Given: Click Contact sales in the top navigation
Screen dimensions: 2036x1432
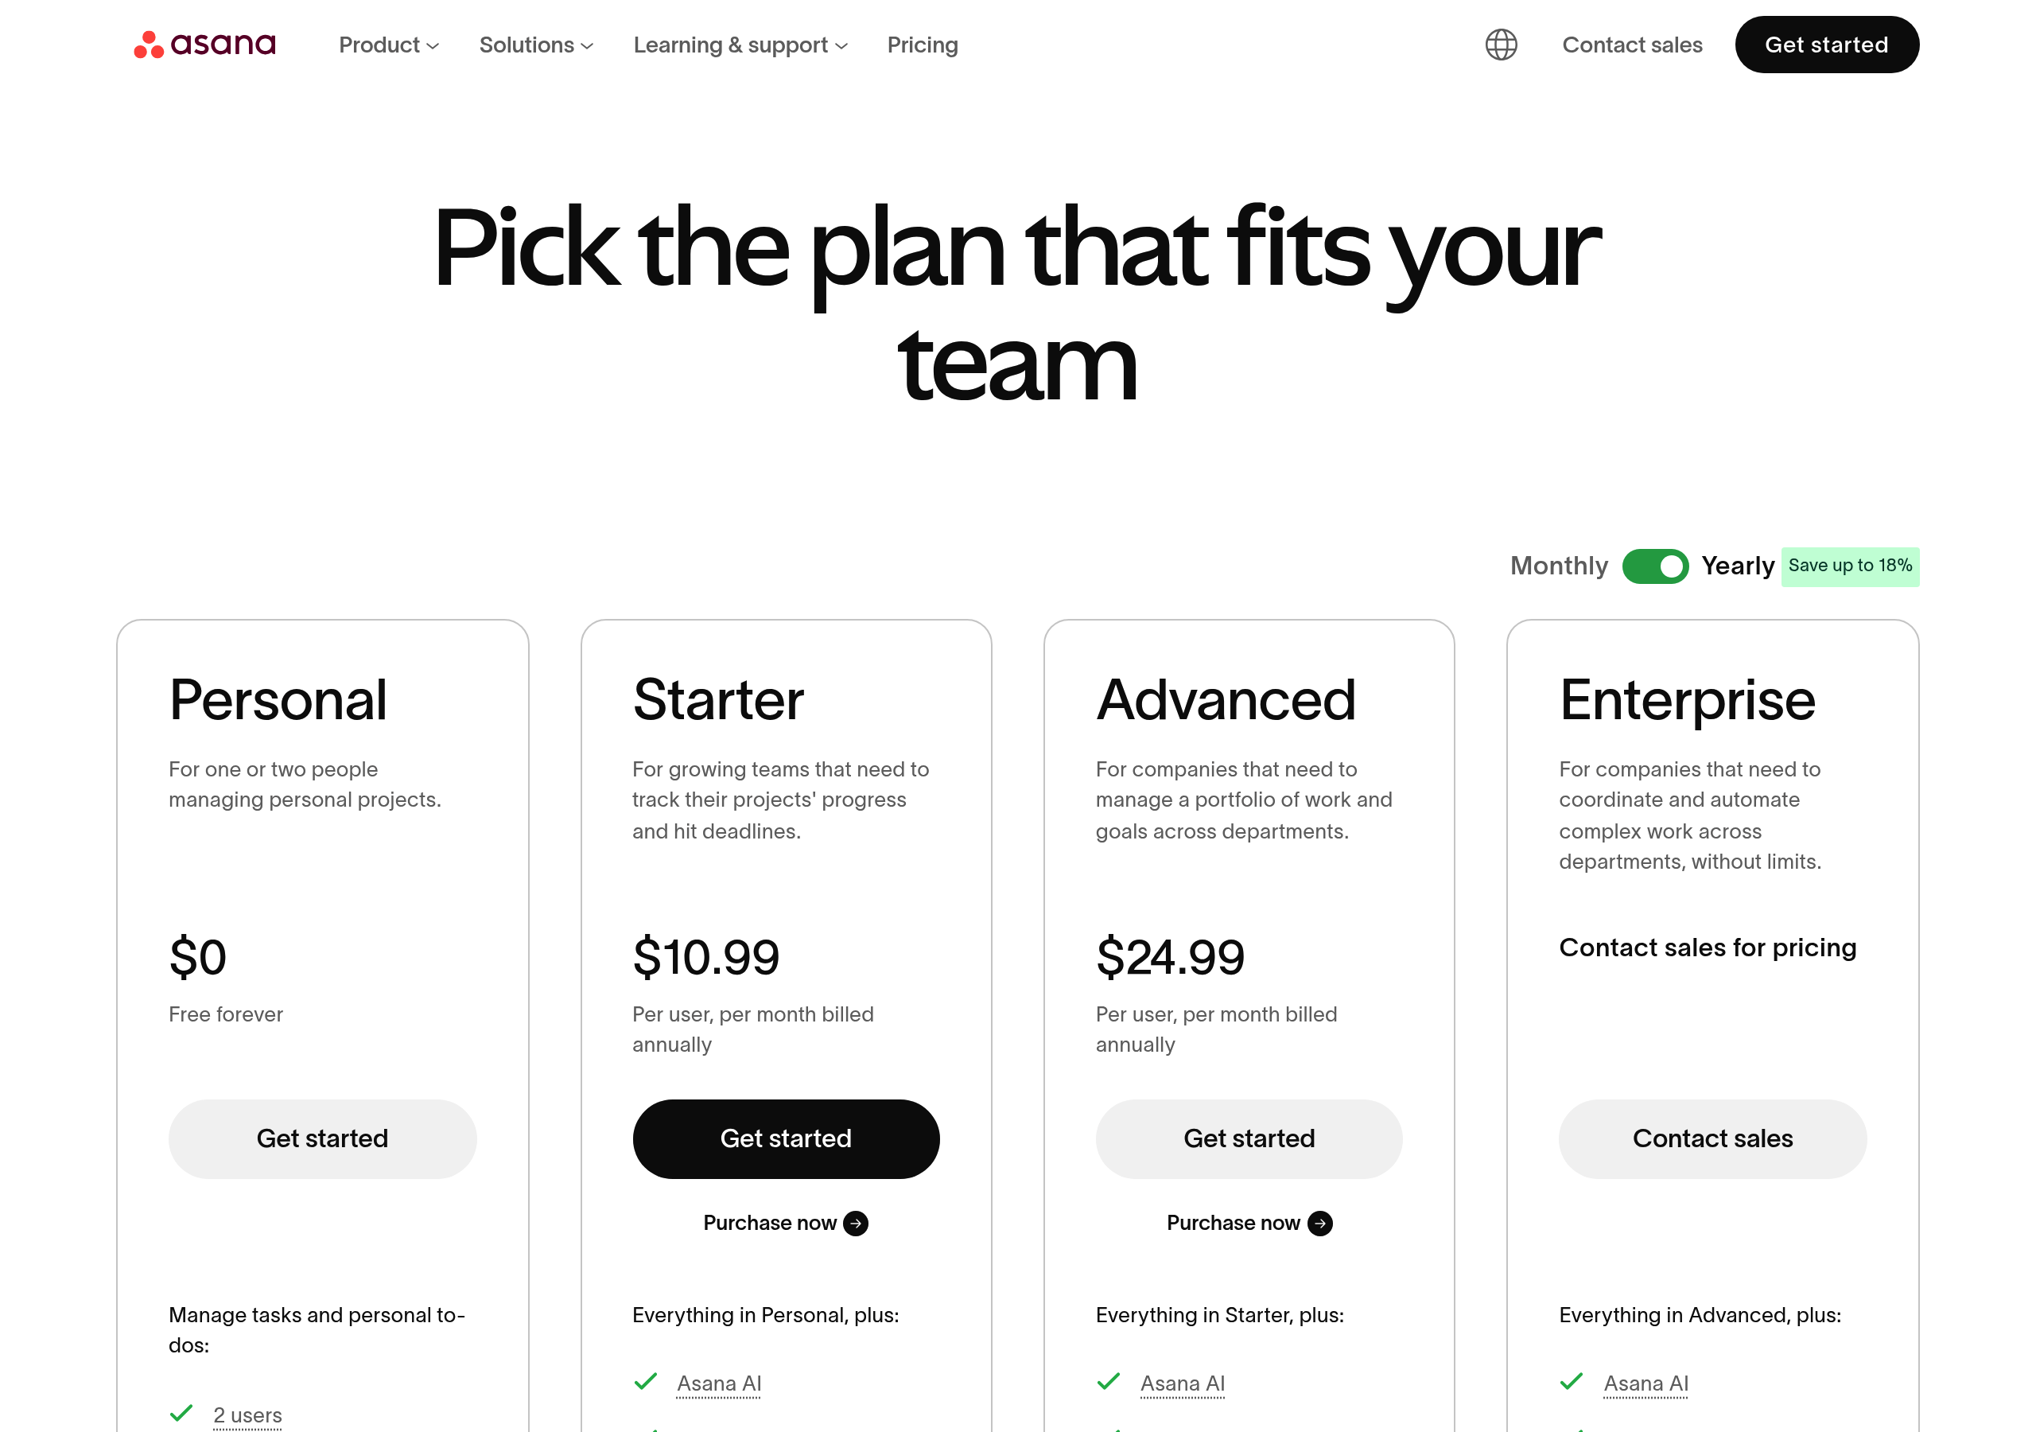Looking at the screenshot, I should pyautogui.click(x=1633, y=45).
